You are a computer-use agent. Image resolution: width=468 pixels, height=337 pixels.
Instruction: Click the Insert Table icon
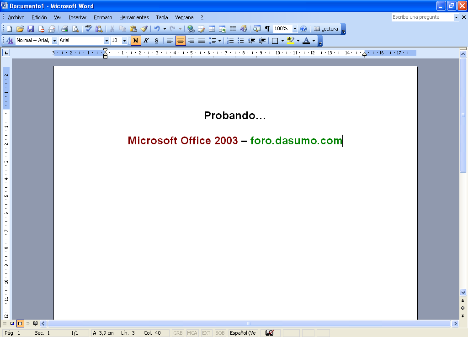click(x=212, y=29)
